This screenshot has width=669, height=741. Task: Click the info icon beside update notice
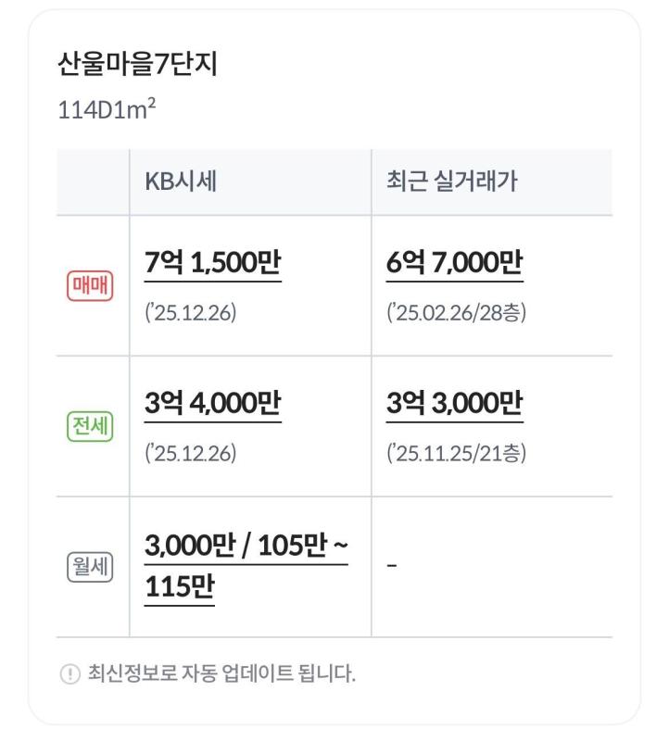[x=70, y=673]
